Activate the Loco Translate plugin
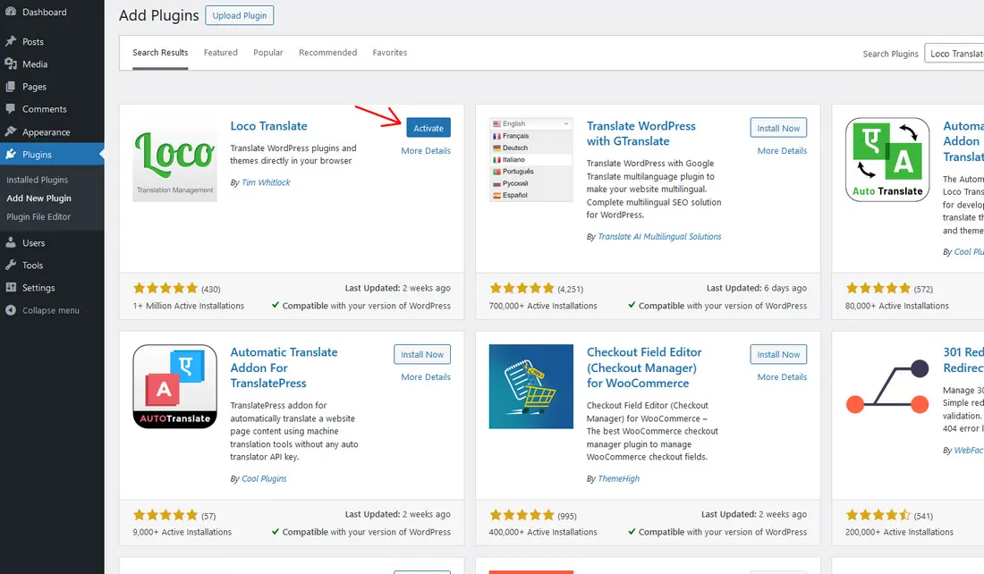Image resolution: width=984 pixels, height=574 pixels. (x=428, y=128)
